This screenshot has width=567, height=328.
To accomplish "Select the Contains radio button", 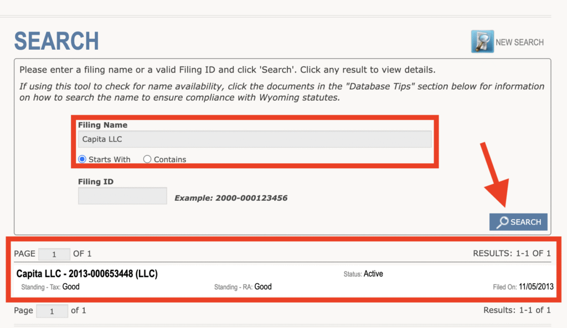I will click(x=147, y=159).
